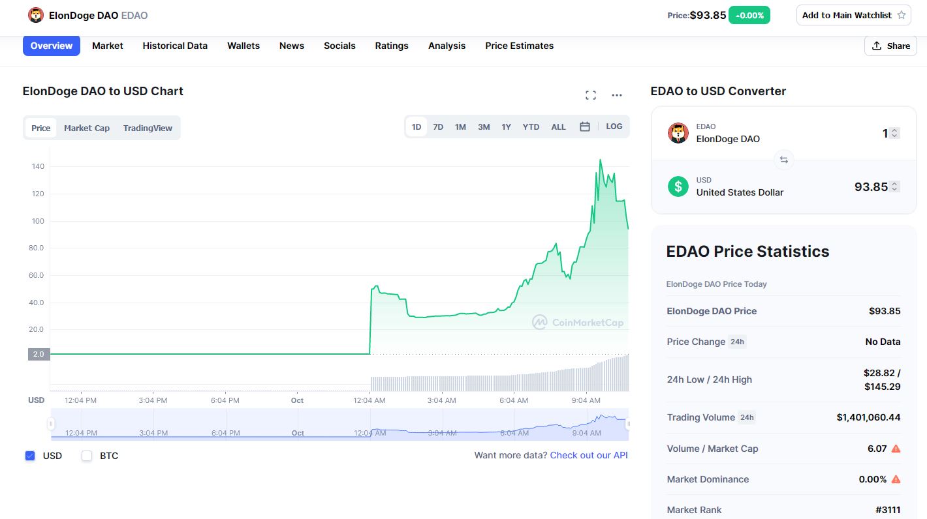Click the Market Dominance warning icon

pos(896,479)
